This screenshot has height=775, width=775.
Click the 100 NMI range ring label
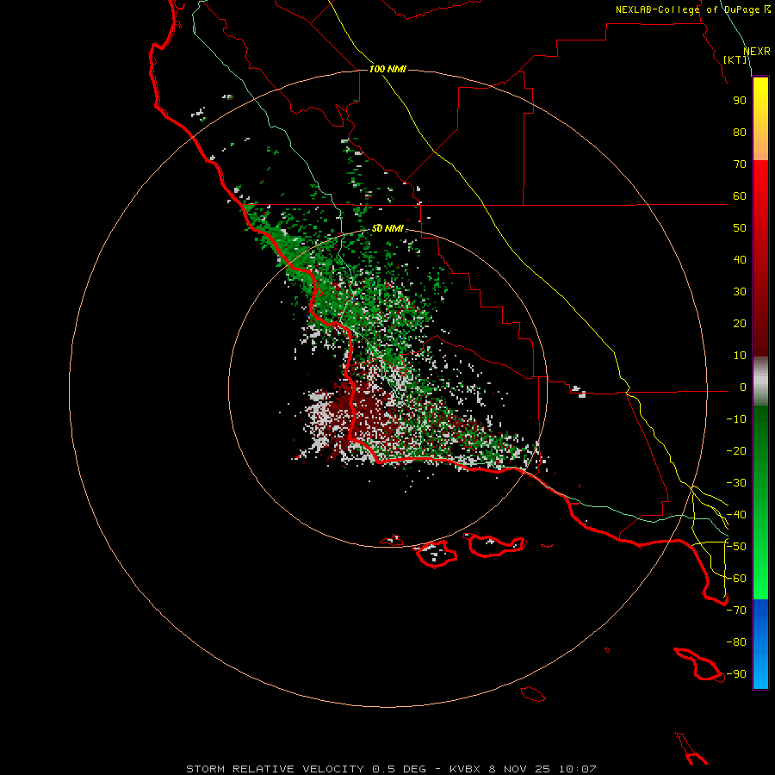pyautogui.click(x=387, y=69)
